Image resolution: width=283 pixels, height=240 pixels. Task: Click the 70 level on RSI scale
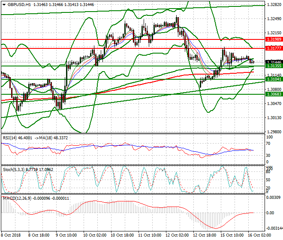click(x=270, y=144)
